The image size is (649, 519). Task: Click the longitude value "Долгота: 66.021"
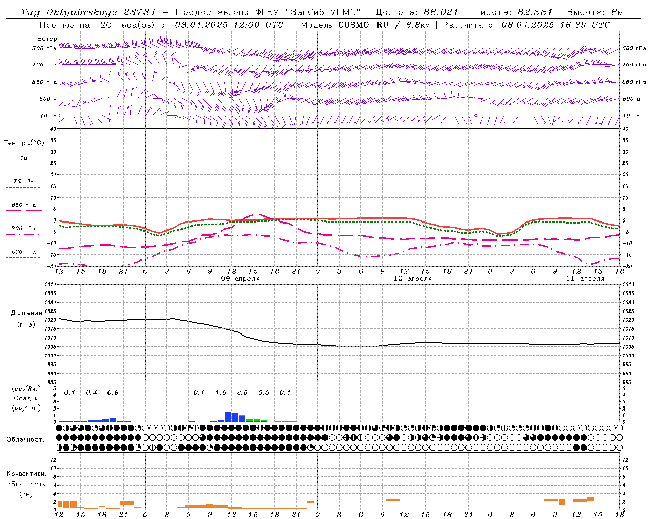pos(417,12)
